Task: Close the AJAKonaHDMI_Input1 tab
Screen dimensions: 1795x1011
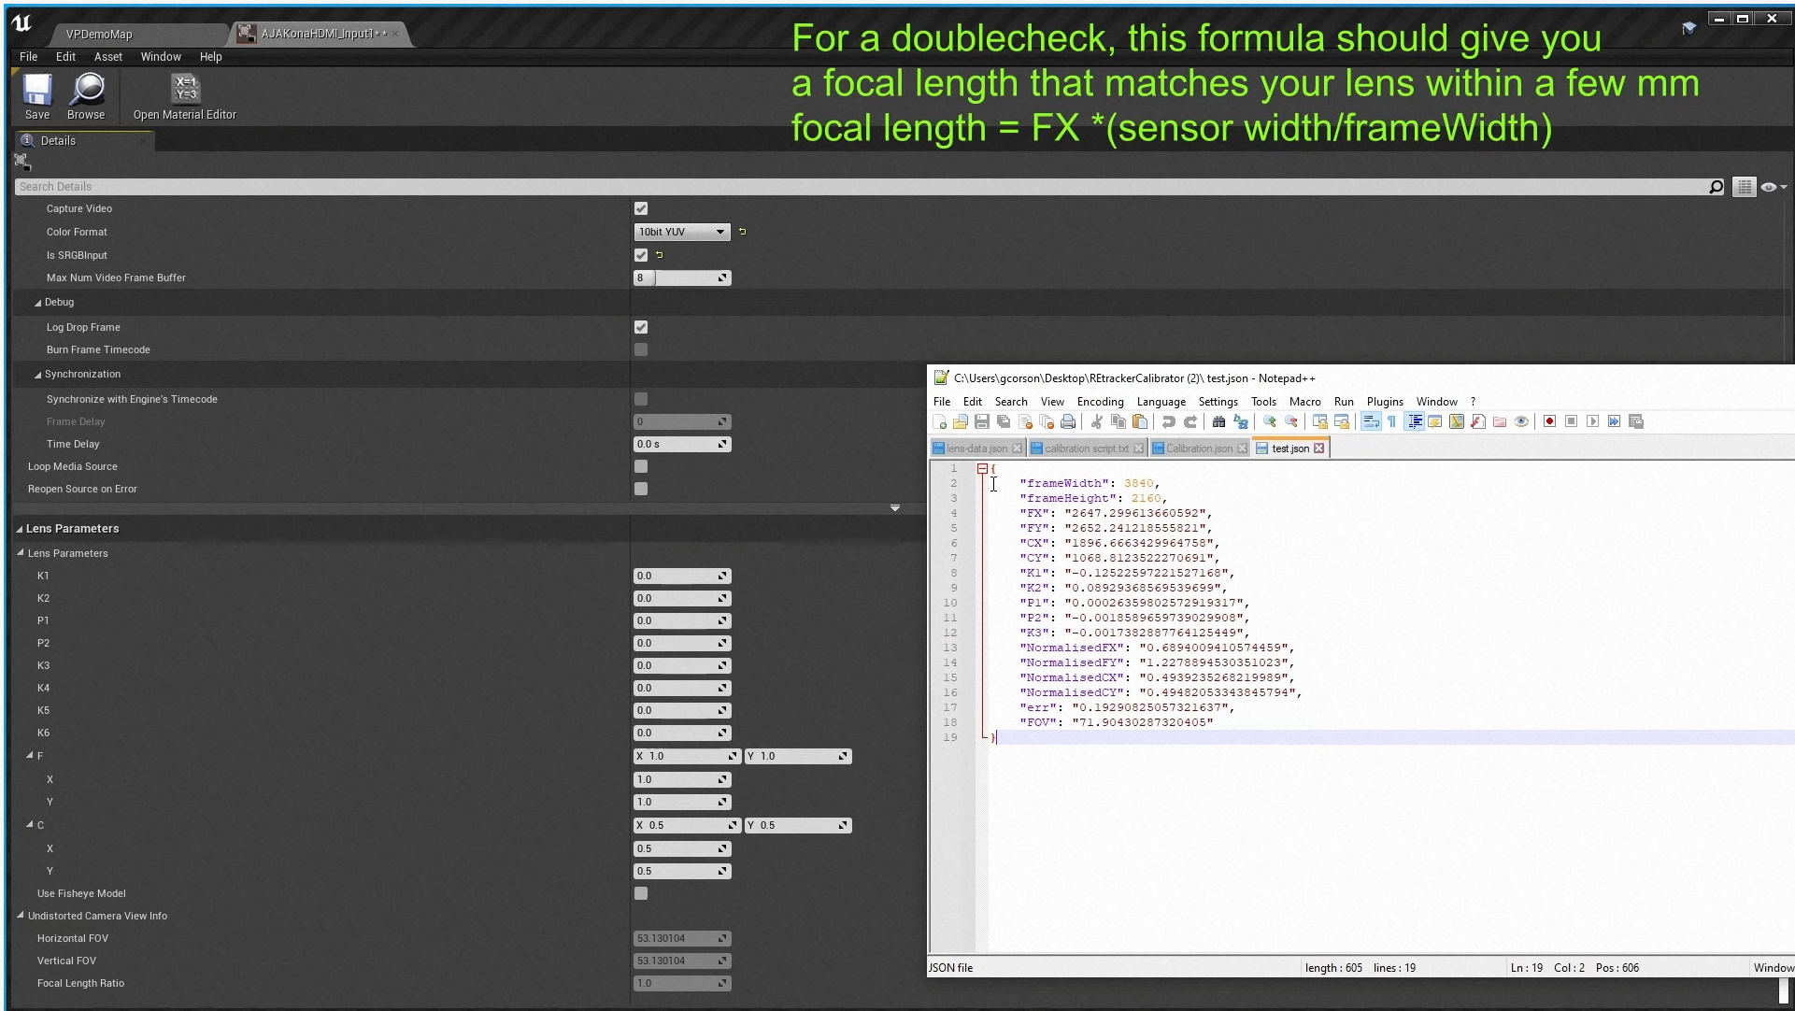Action: 395,34
